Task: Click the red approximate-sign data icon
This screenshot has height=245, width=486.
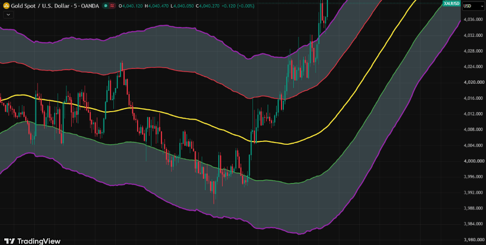Action: coord(112,6)
